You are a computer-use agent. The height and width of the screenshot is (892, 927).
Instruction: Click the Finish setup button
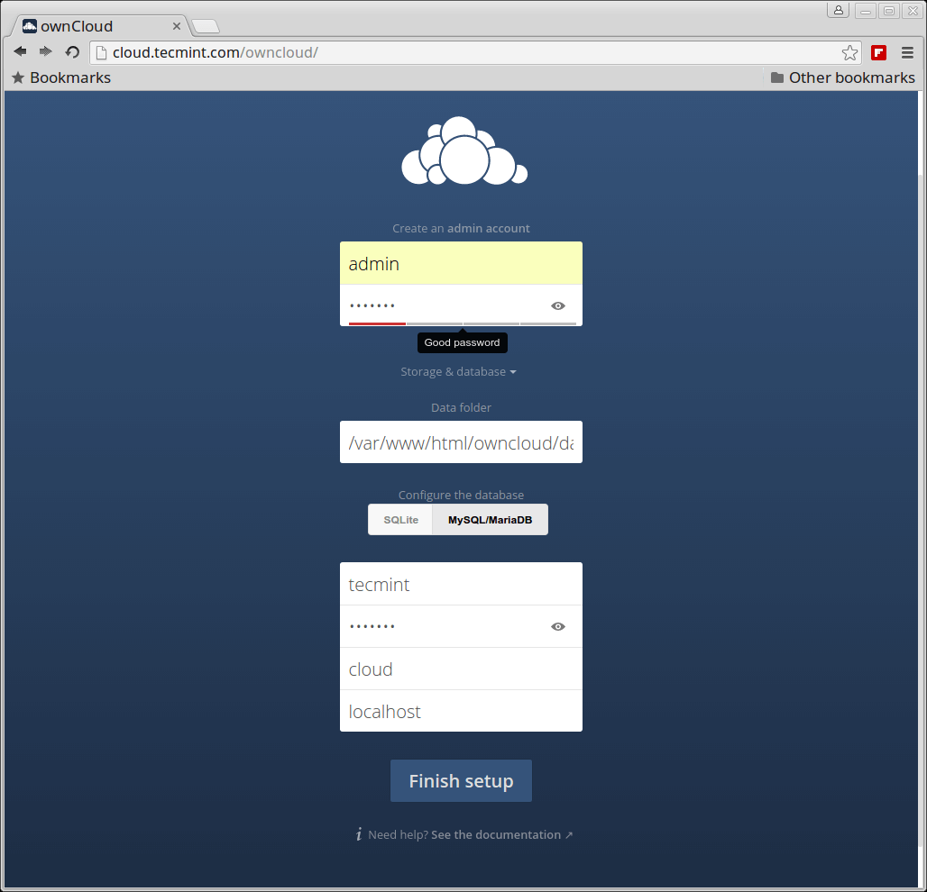461,780
